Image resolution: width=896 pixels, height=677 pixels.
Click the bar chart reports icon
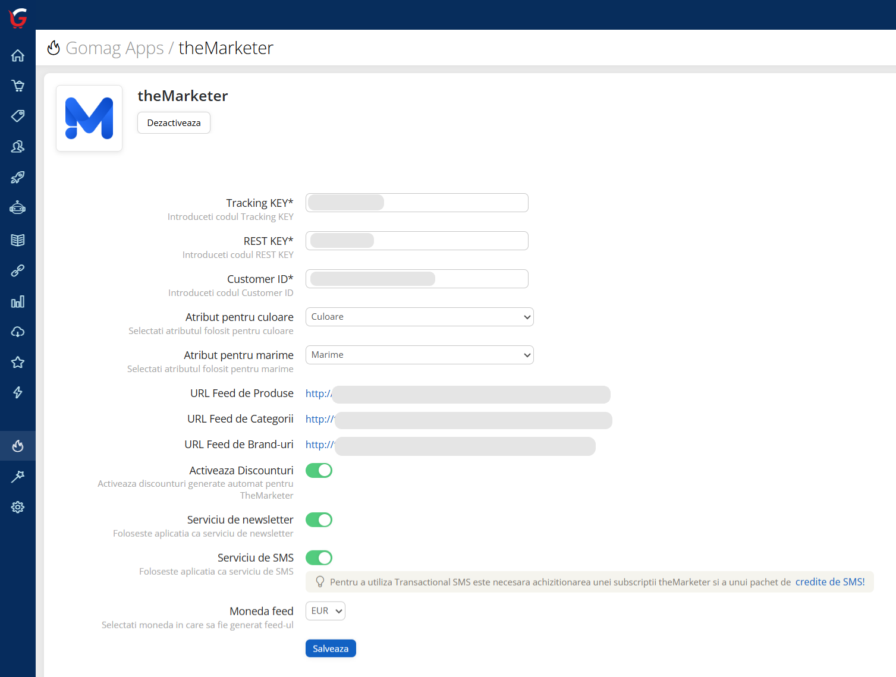pos(18,301)
